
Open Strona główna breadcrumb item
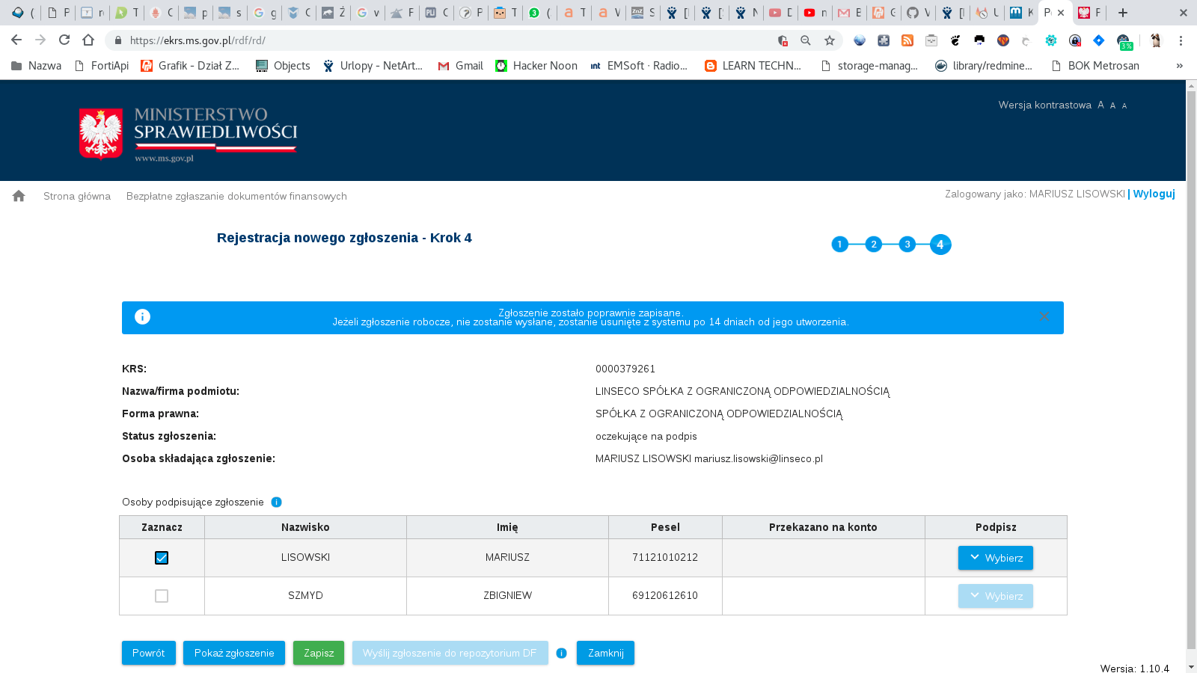77,197
